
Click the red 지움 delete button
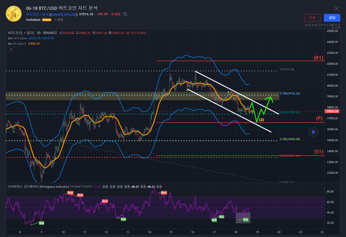tap(312, 17)
